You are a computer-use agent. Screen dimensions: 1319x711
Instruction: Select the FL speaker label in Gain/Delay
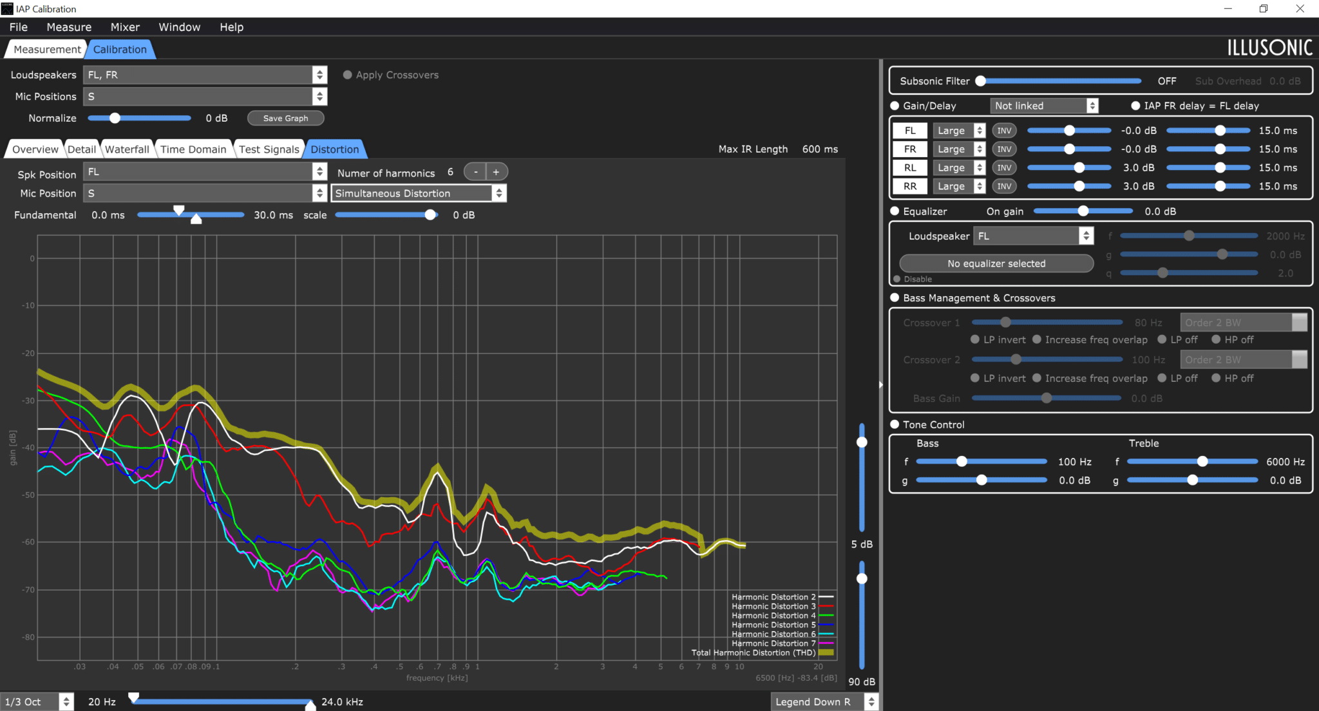pyautogui.click(x=910, y=131)
